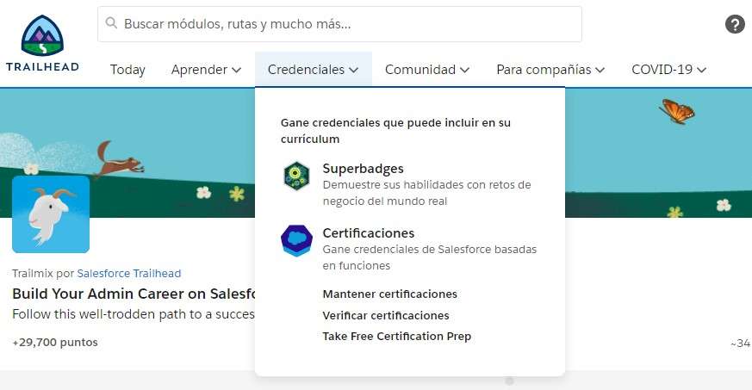This screenshot has height=390, width=752.
Task: Focus the Buscar módulos search field
Action: tap(339, 24)
